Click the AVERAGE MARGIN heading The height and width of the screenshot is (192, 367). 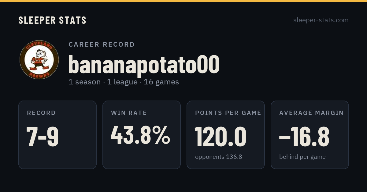[x=311, y=113]
